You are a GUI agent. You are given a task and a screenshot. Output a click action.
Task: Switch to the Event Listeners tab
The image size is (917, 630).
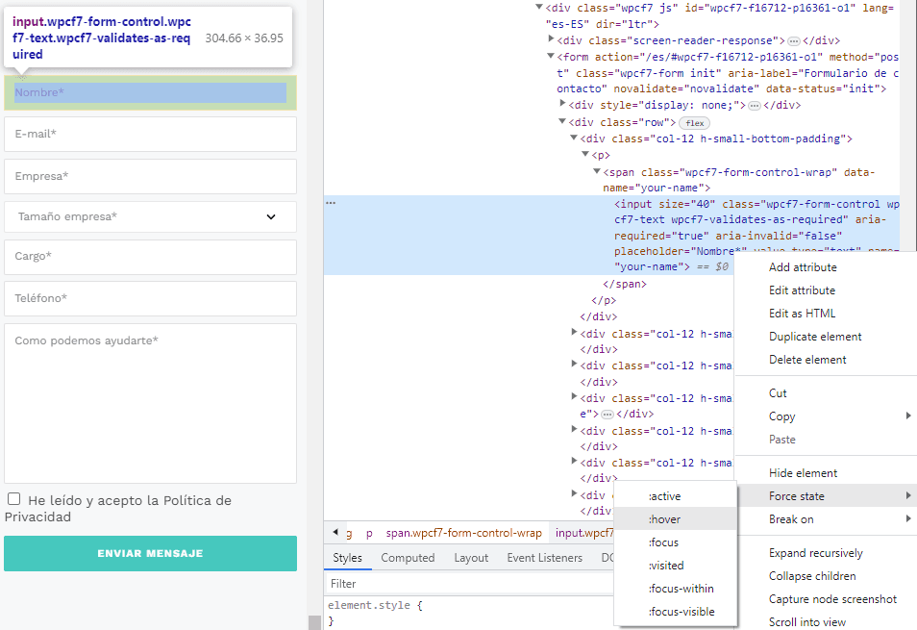544,558
